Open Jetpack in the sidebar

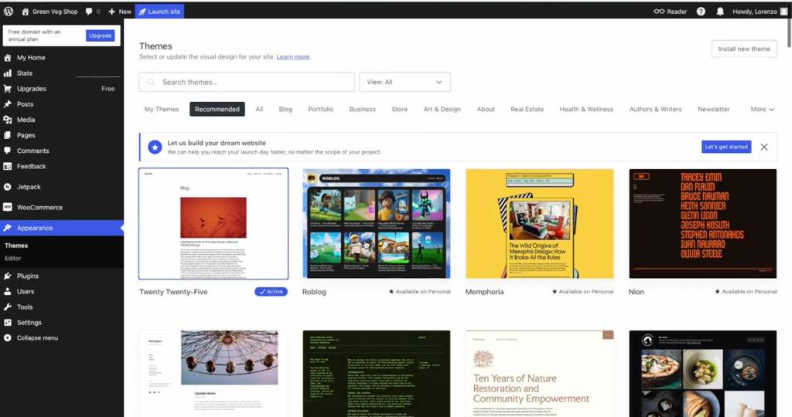(x=30, y=187)
